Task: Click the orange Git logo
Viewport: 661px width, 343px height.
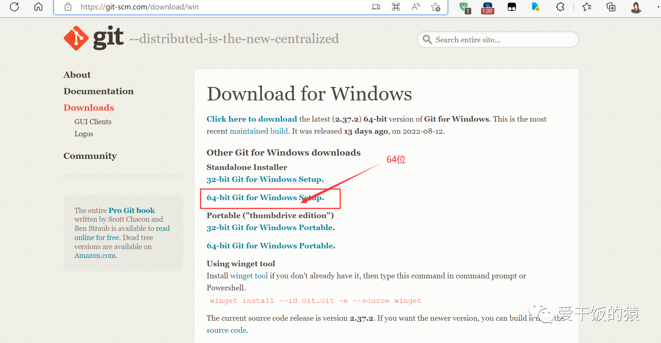Action: pos(76,38)
